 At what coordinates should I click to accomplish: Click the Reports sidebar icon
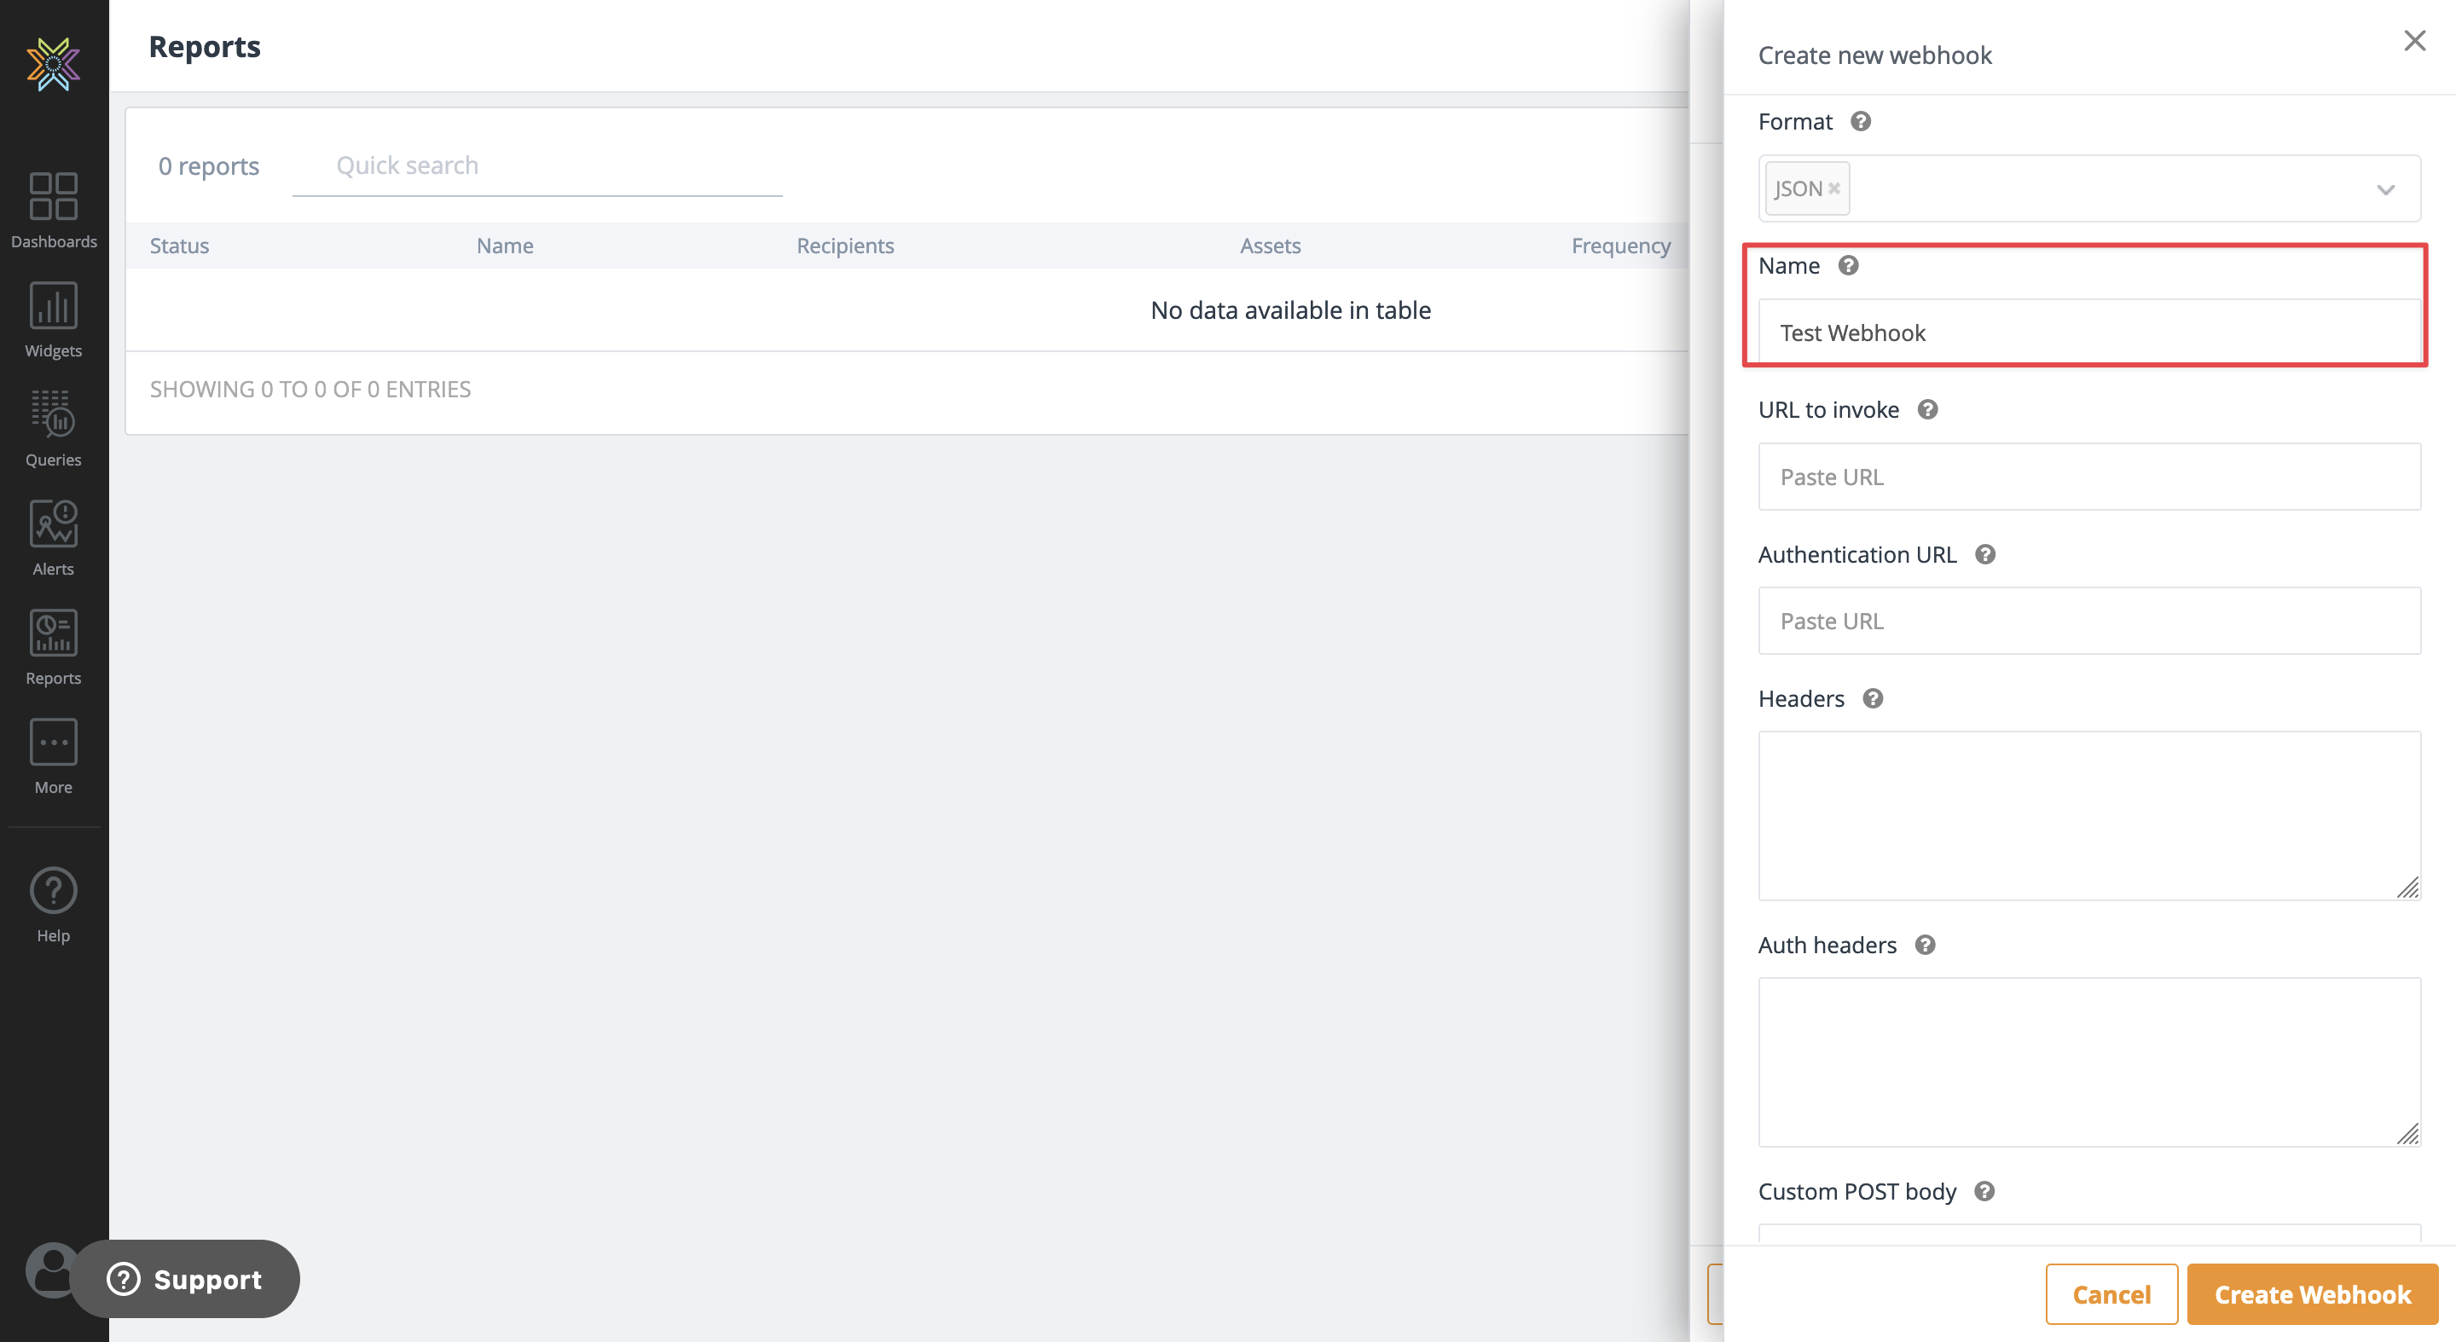(54, 633)
